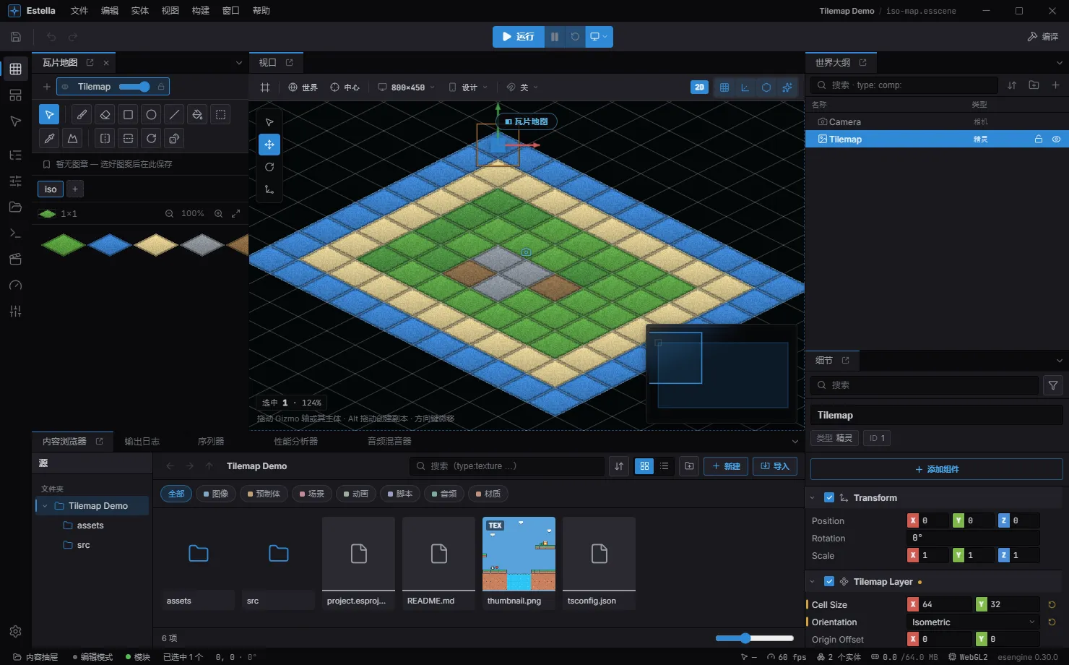This screenshot has width=1069, height=665.
Task: Activate the rotate gizmo in viewport
Action: pos(269,167)
